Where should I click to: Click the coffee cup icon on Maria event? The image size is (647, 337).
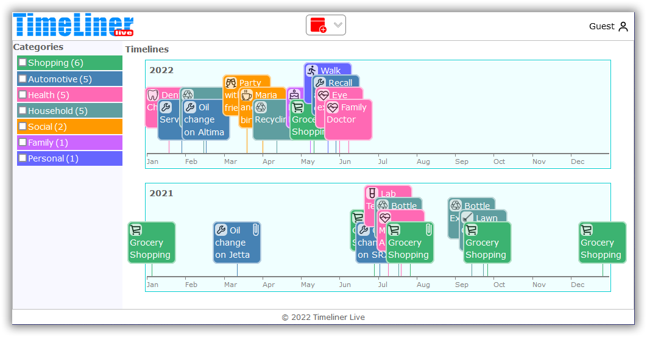pos(246,96)
